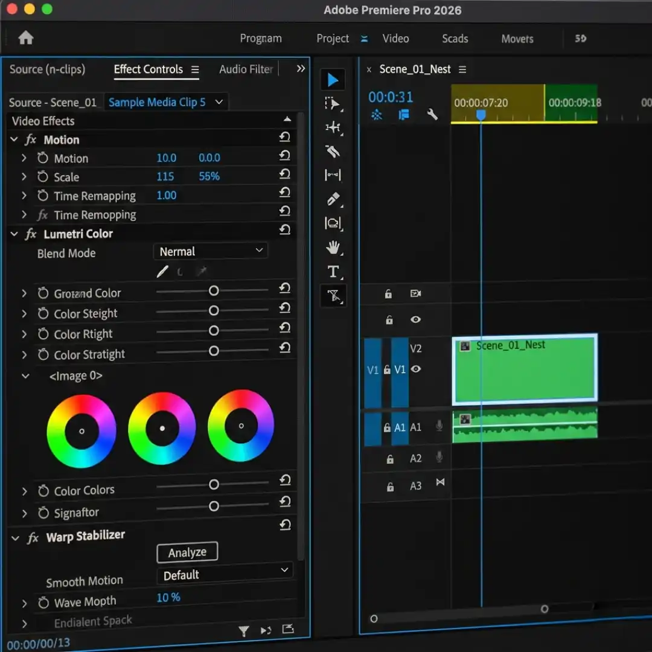Click the Analyze button
The width and height of the screenshot is (652, 652).
point(187,552)
